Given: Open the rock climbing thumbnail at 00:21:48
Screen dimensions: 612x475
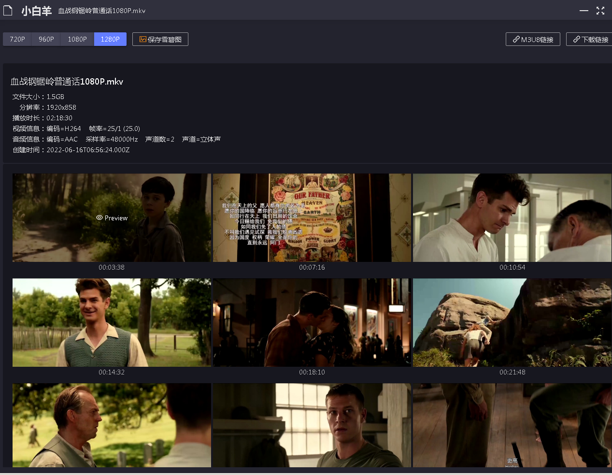Looking at the screenshot, I should click(x=512, y=323).
